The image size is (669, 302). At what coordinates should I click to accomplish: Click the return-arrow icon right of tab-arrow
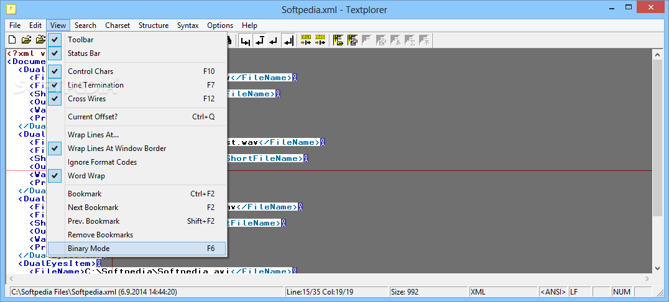pos(260,41)
